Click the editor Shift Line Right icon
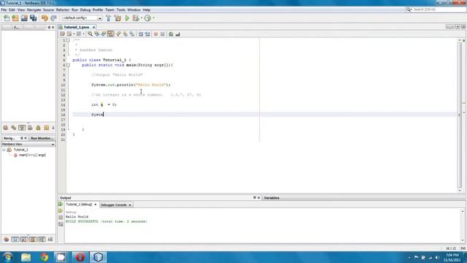 tap(147, 34)
